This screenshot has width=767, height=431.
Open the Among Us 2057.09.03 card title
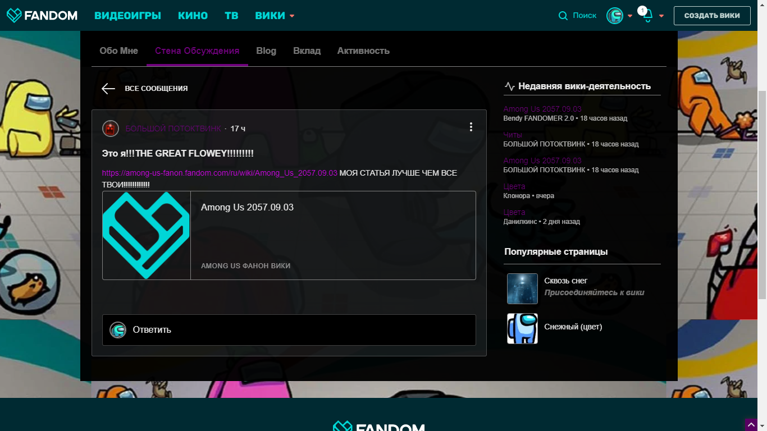click(x=247, y=207)
